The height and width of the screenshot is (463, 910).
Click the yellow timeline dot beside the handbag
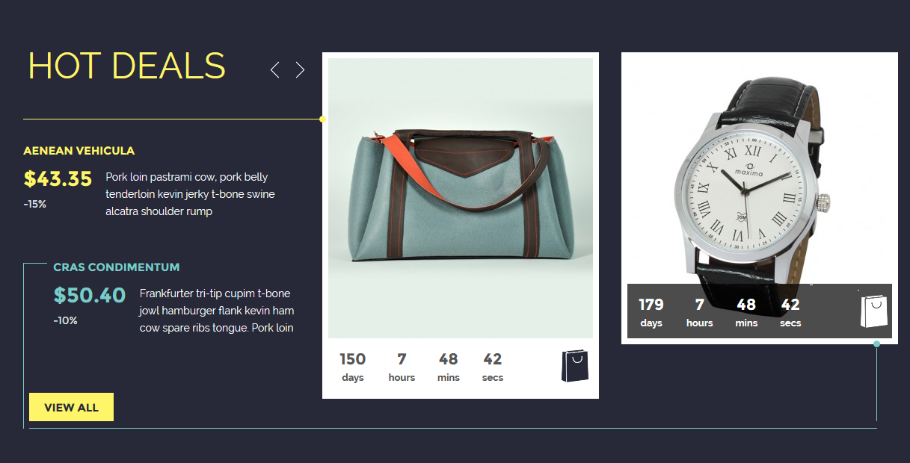point(322,119)
